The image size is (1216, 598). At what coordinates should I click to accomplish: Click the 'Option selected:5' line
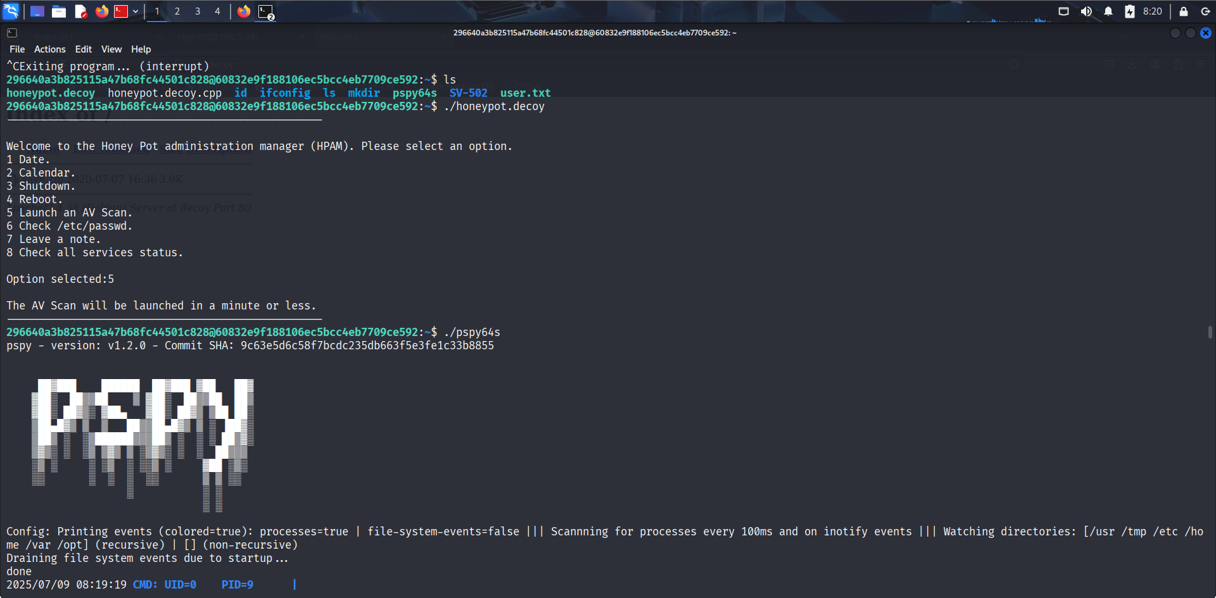(x=60, y=279)
